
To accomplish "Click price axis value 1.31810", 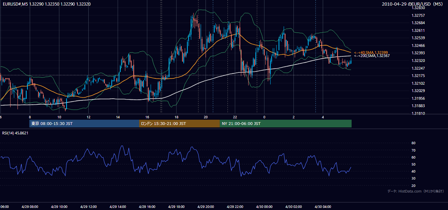I will click(x=418, y=113).
